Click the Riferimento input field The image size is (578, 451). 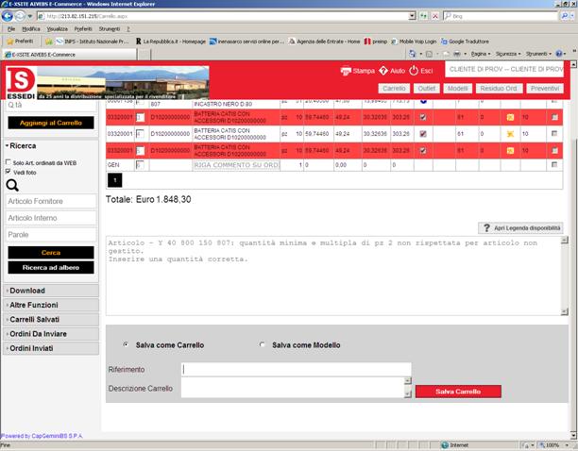pyautogui.click(x=296, y=369)
